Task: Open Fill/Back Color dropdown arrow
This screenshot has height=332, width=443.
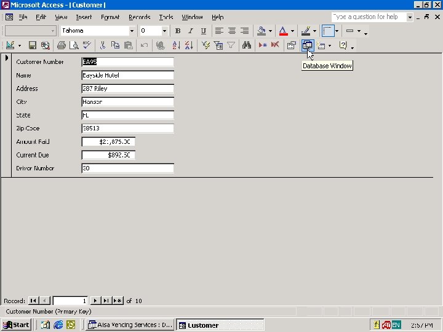Action: tap(270, 31)
